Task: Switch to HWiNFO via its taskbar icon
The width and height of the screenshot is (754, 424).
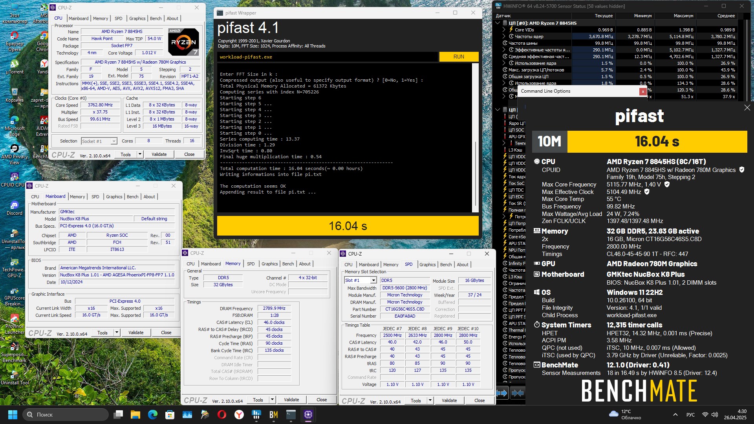Action: (256, 415)
